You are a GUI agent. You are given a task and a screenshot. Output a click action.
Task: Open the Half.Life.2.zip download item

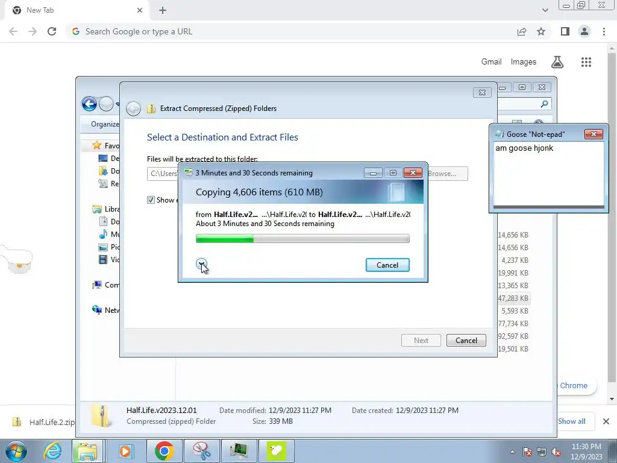(x=43, y=422)
